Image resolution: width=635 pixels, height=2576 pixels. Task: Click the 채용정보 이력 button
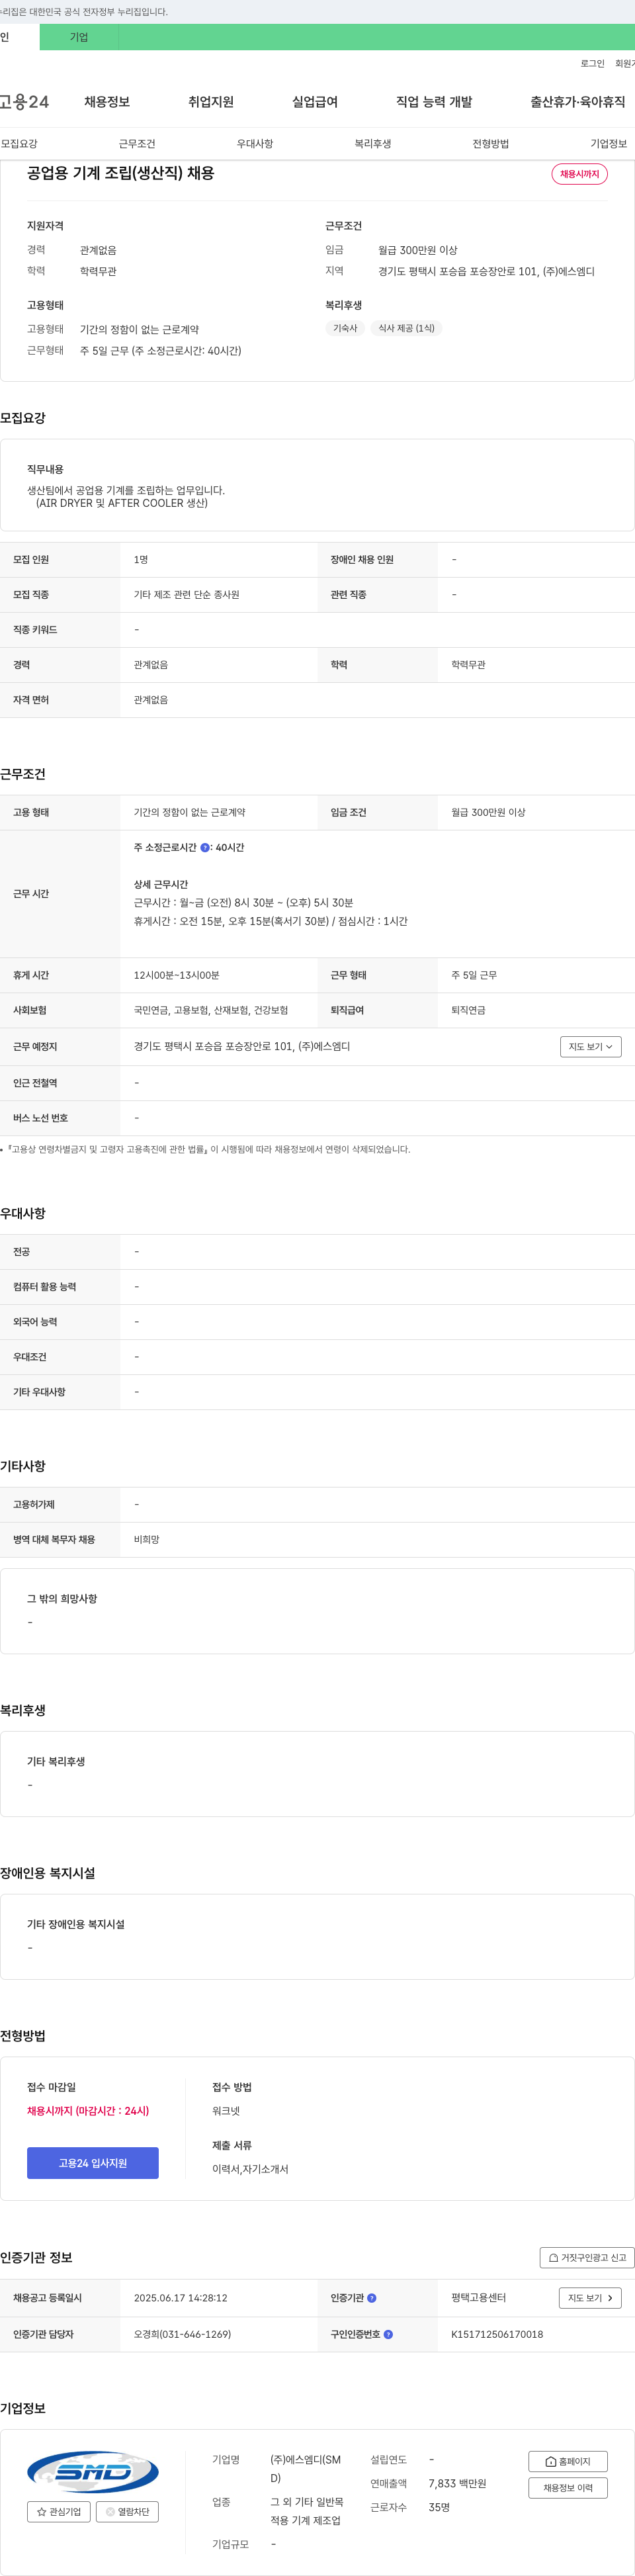point(568,2487)
